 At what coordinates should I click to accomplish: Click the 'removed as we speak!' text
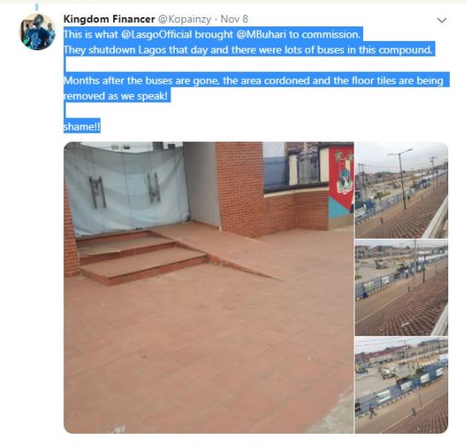tap(116, 96)
